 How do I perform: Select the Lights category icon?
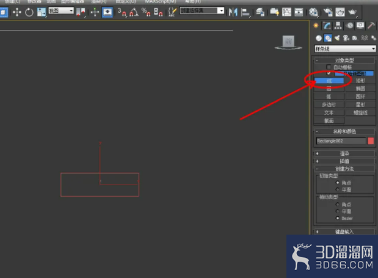[337, 38]
